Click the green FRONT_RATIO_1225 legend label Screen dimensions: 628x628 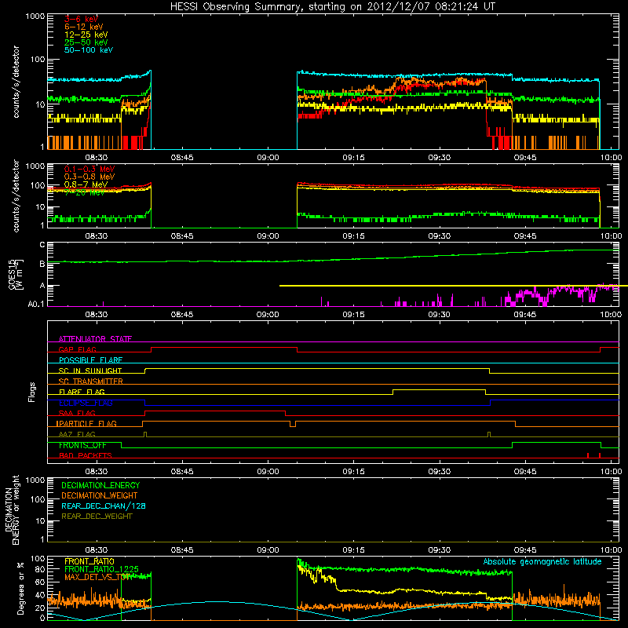[101, 569]
